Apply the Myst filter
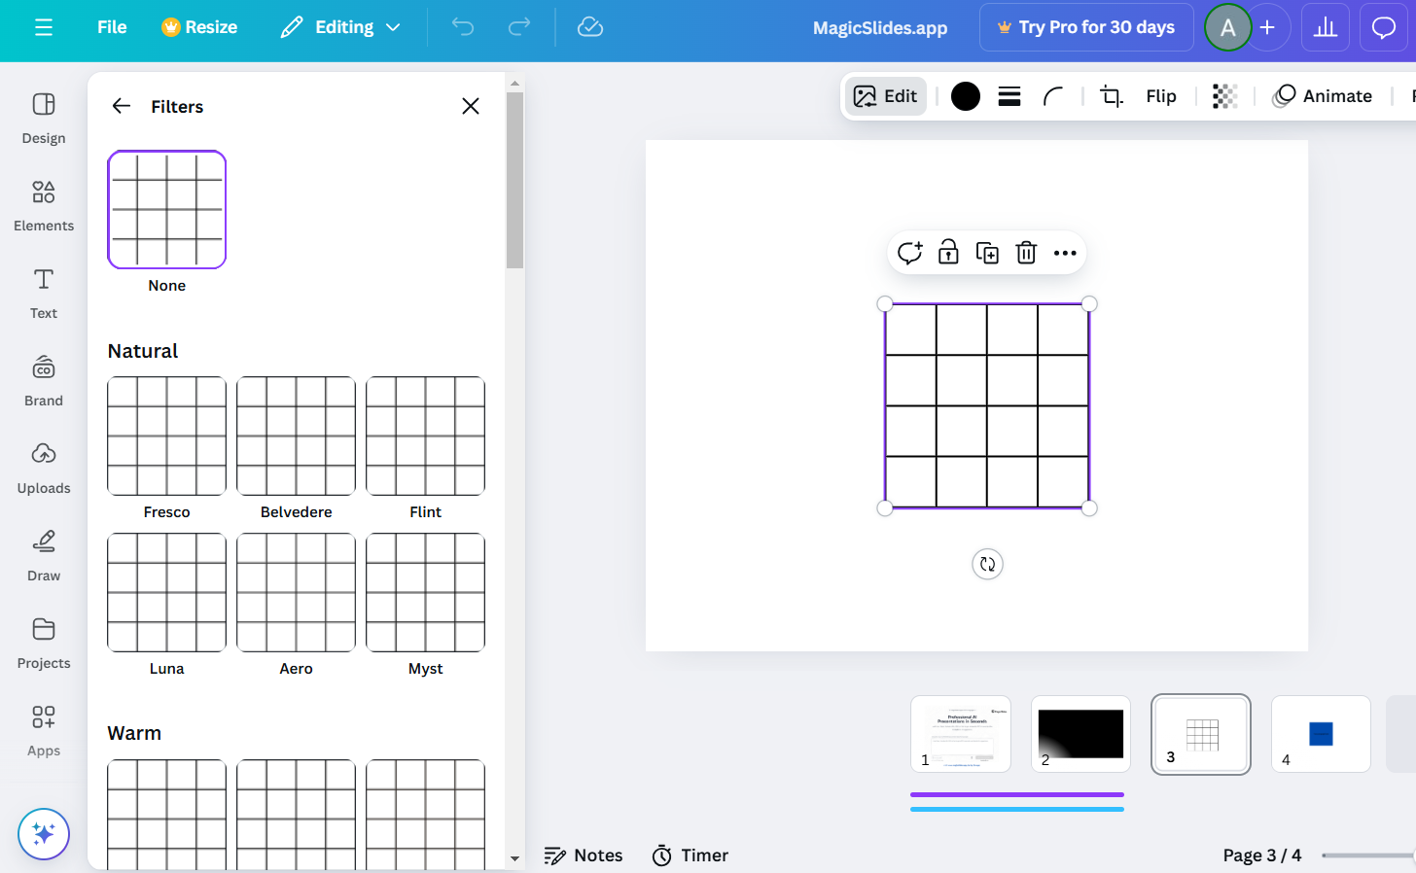The width and height of the screenshot is (1416, 873). point(426,592)
